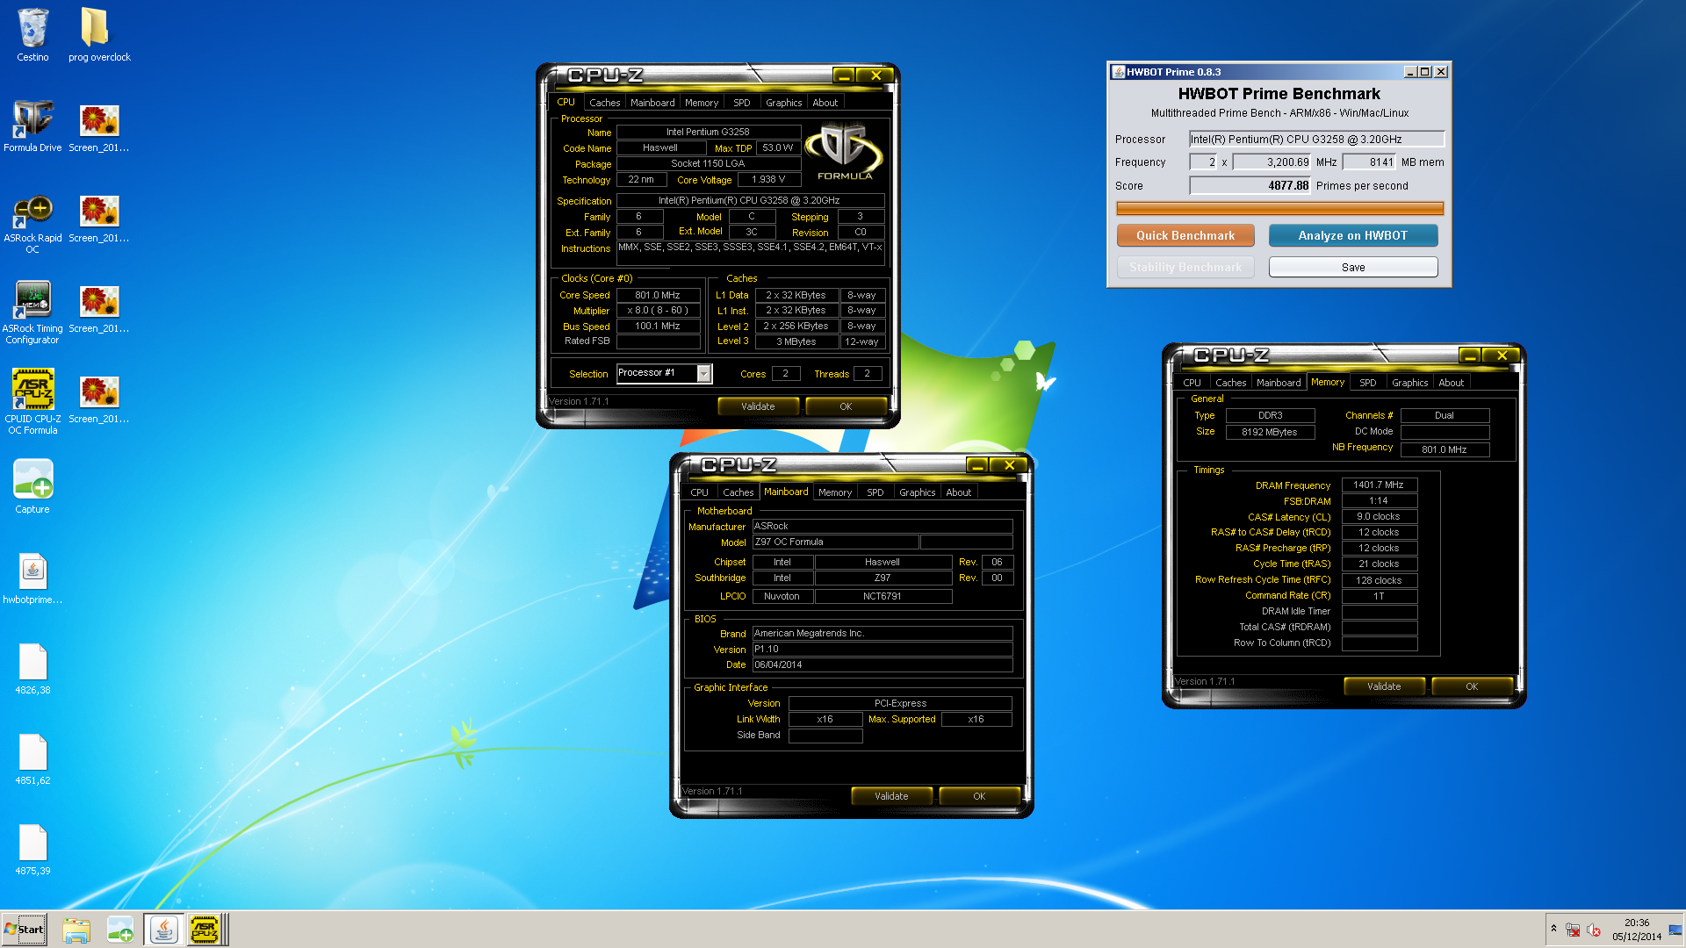Click OK in the CPU tab window
The image size is (1686, 948).
[x=846, y=406]
